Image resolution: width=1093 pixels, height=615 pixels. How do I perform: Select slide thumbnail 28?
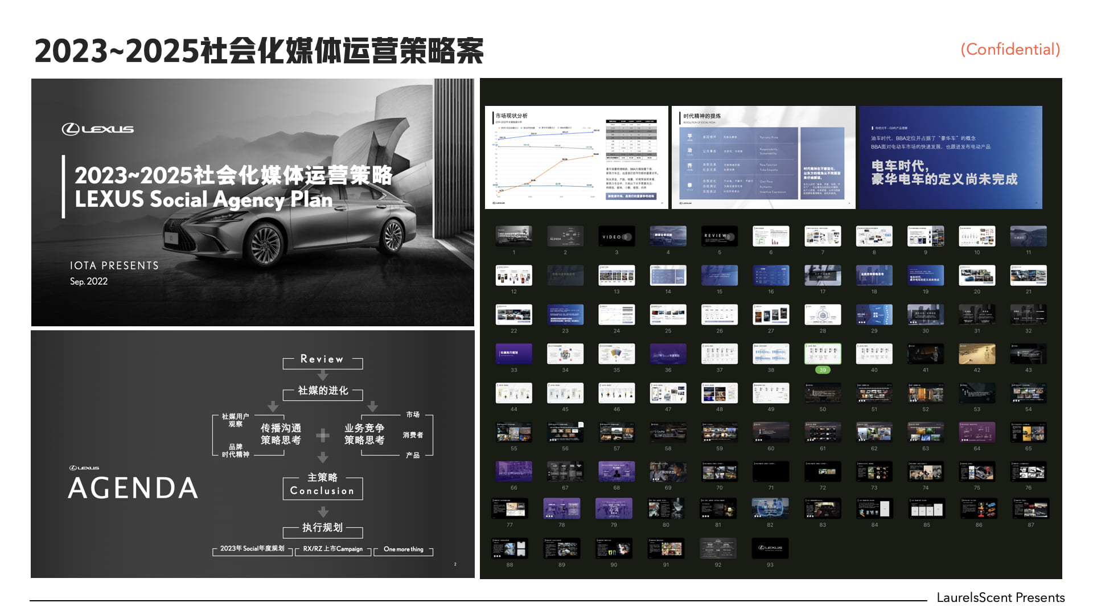pos(823,314)
